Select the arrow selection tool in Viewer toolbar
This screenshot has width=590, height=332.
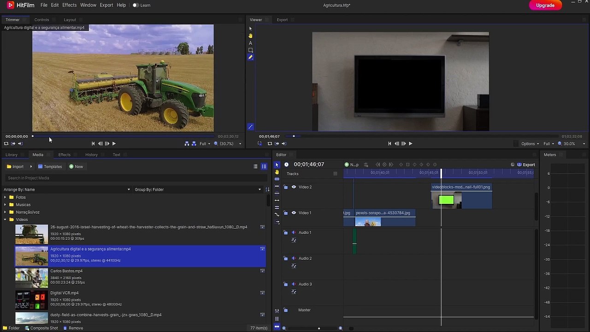click(250, 29)
